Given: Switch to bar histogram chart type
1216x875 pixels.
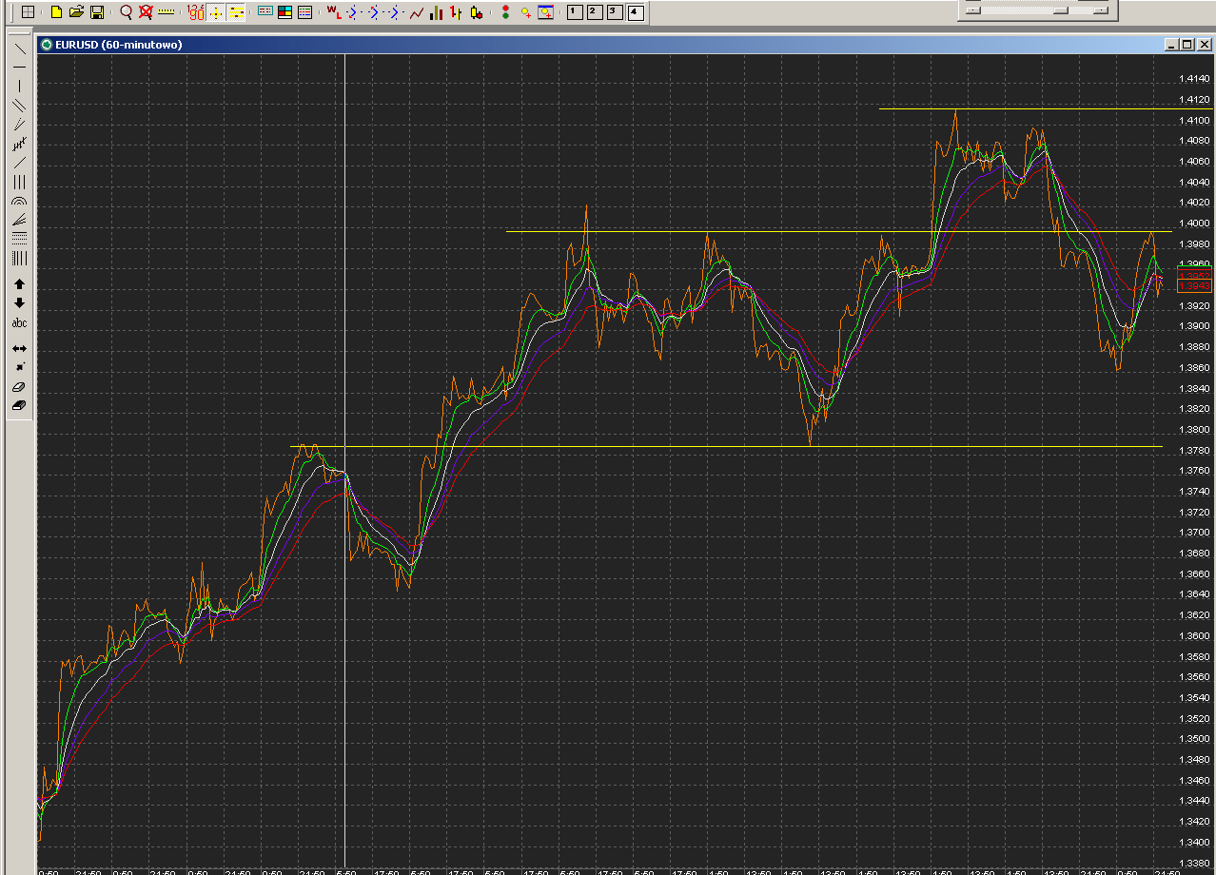Looking at the screenshot, I should pos(436,12).
